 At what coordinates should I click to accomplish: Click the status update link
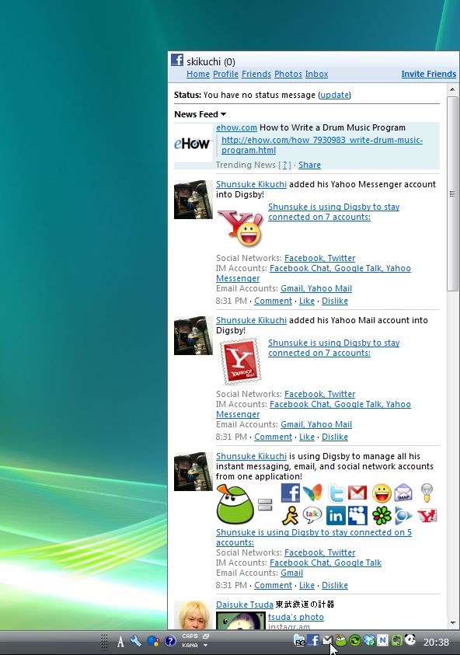(x=334, y=95)
